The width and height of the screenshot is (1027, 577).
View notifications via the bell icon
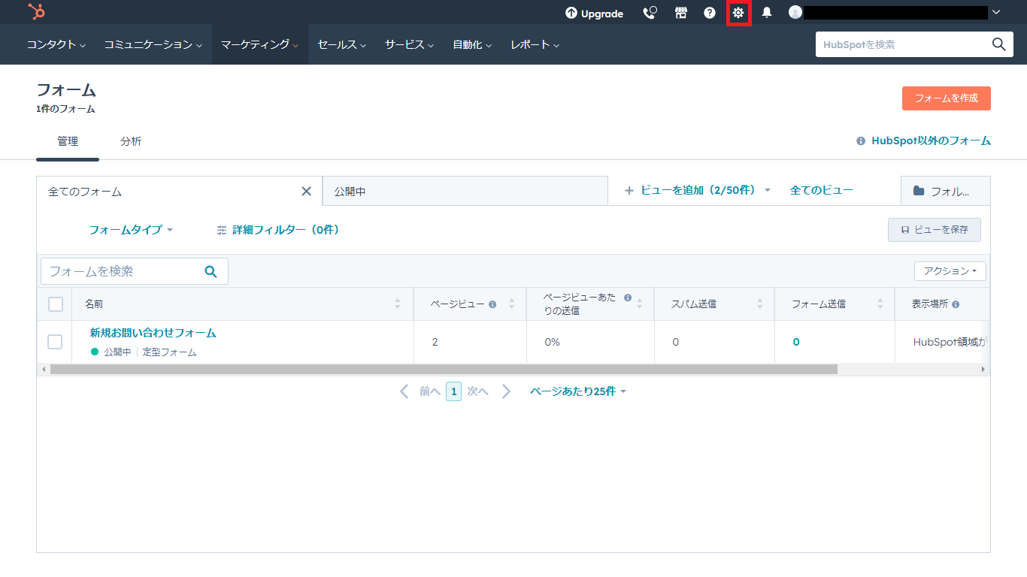pyautogui.click(x=767, y=13)
